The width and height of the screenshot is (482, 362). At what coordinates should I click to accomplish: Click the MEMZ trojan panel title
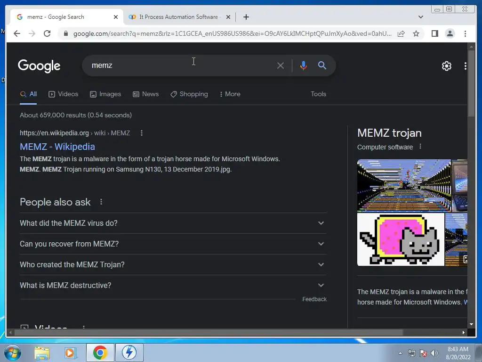(x=389, y=133)
